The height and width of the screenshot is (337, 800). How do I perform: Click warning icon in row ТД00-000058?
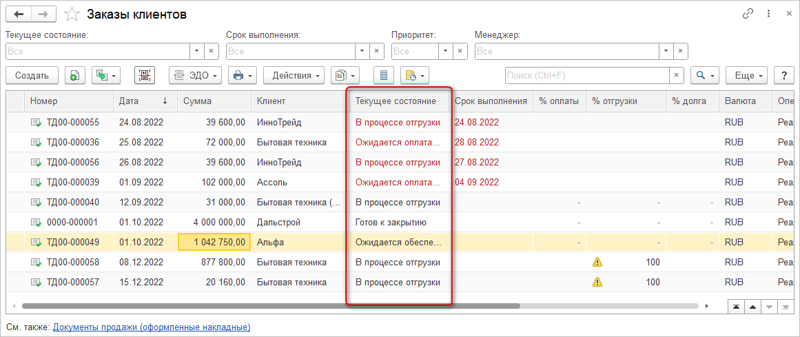(597, 262)
